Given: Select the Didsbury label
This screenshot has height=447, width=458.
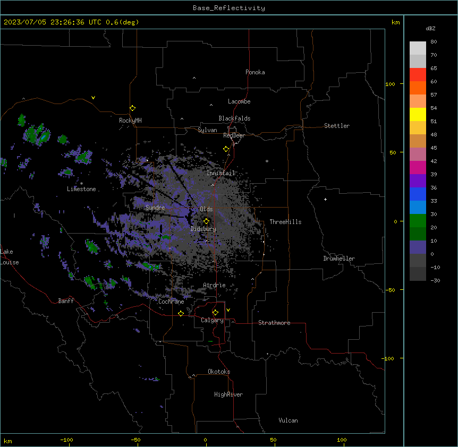Looking at the screenshot, I should pyautogui.click(x=203, y=229).
